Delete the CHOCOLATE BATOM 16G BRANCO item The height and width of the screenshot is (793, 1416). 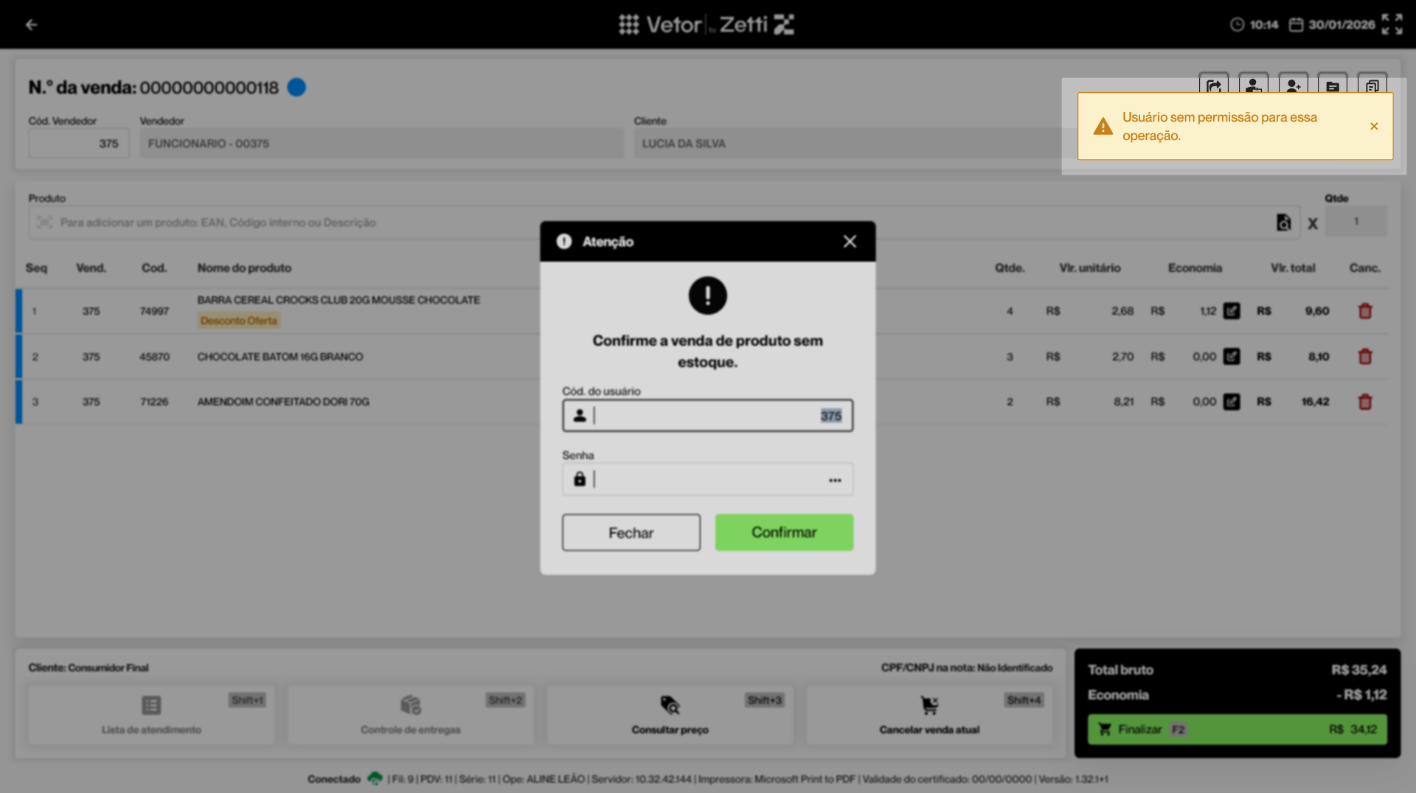pyautogui.click(x=1365, y=357)
